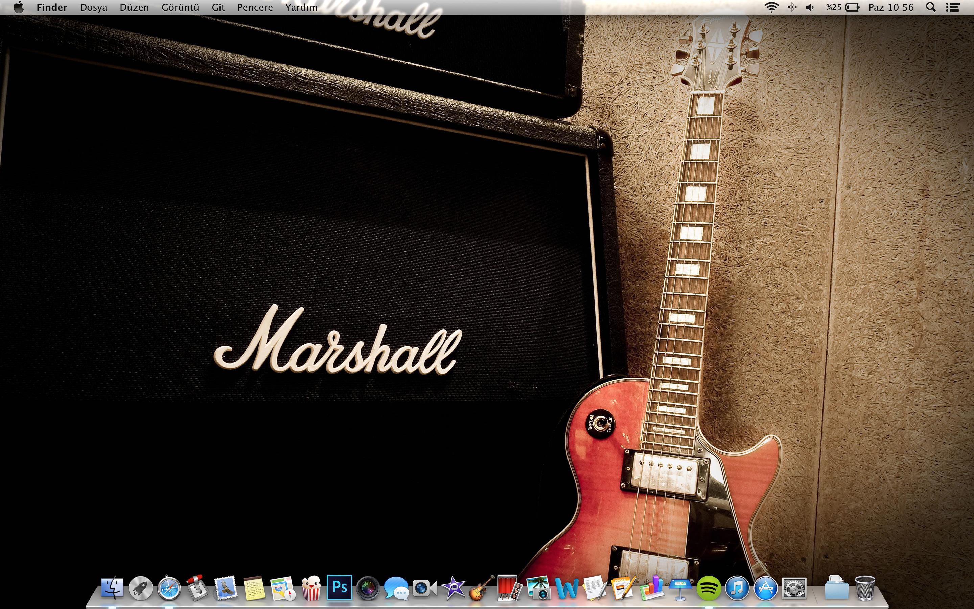Click the Paz 10 56 clock
This screenshot has height=609, width=974.
tap(891, 7)
